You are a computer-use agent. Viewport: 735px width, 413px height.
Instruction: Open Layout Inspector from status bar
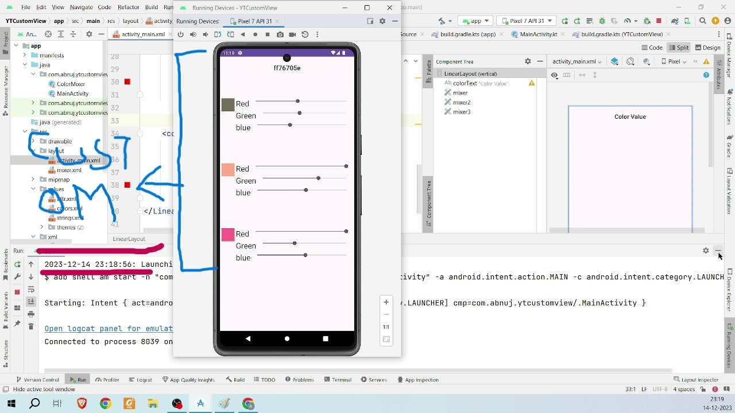[696, 380]
